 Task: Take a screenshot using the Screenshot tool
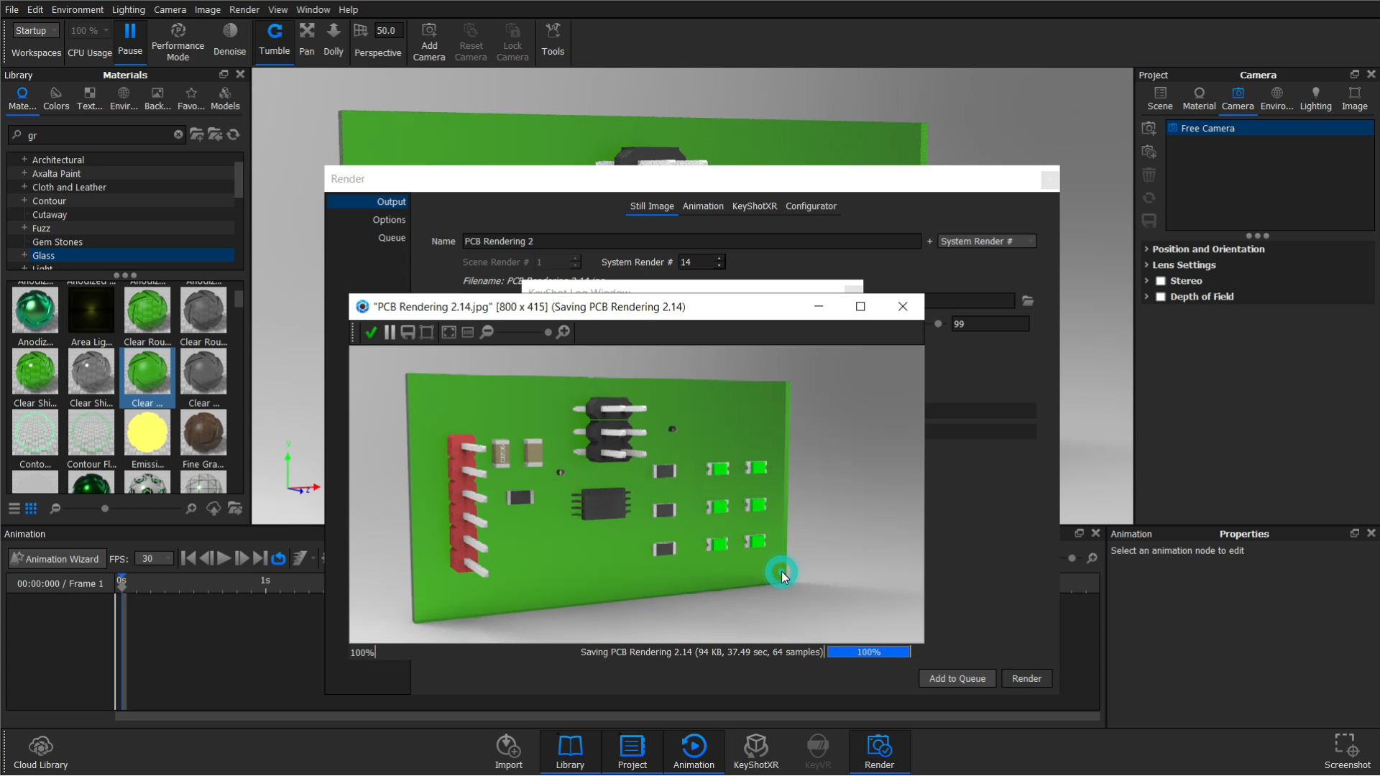click(1345, 751)
